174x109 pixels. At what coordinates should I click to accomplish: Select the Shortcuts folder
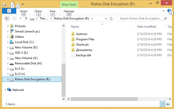pos(82,45)
